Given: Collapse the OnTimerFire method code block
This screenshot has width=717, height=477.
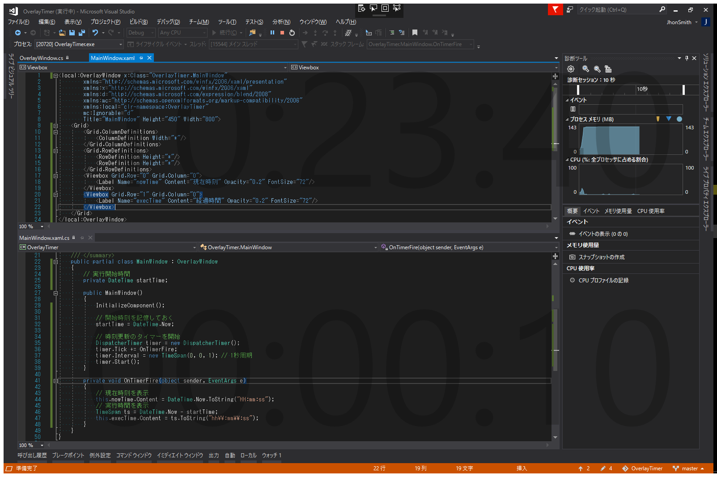Looking at the screenshot, I should click(56, 381).
